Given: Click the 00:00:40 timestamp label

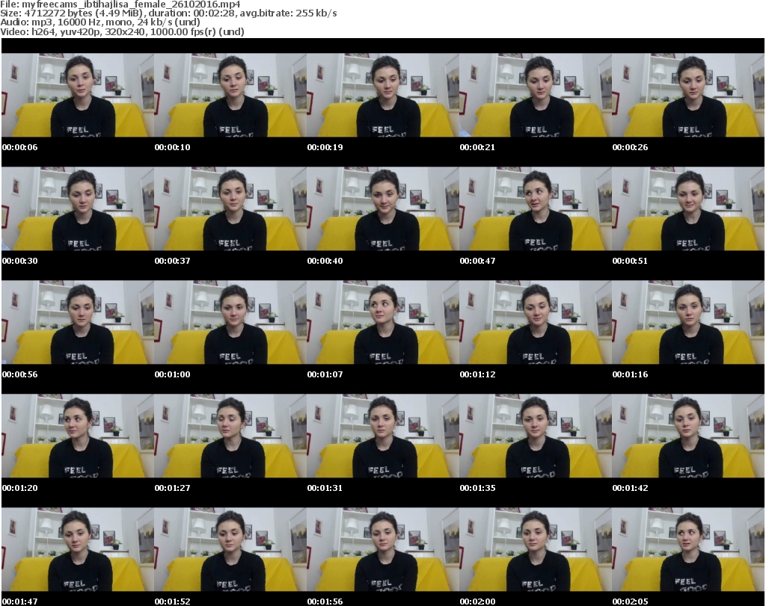Looking at the screenshot, I should click(x=325, y=261).
